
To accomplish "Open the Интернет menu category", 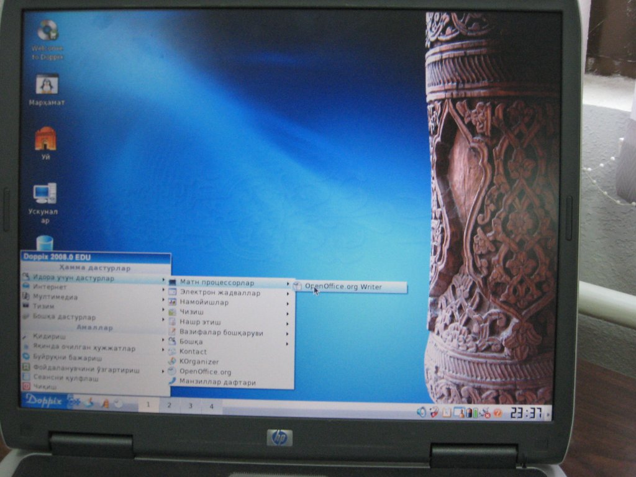I will click(x=94, y=287).
